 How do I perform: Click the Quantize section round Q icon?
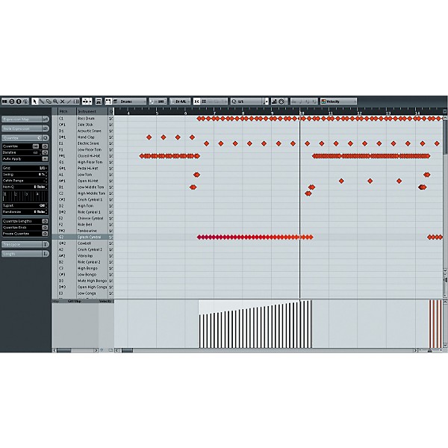46,138
